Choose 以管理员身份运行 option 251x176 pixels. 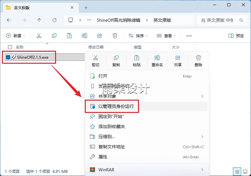(x=147, y=106)
